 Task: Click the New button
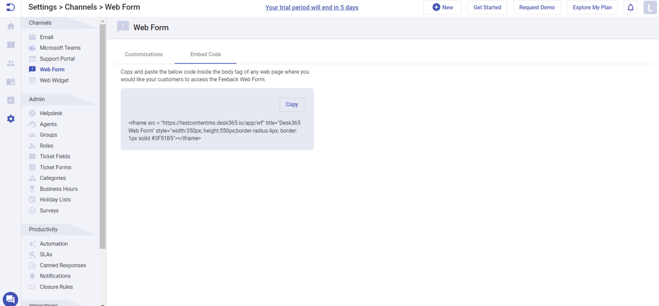(442, 7)
